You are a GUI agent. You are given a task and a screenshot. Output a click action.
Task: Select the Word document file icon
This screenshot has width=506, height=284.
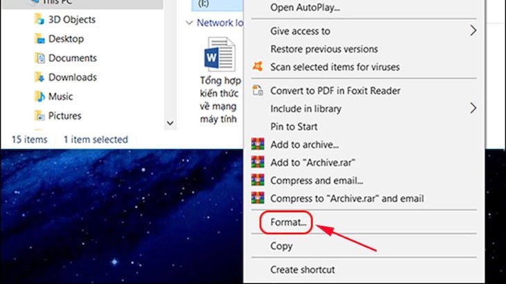(217, 55)
